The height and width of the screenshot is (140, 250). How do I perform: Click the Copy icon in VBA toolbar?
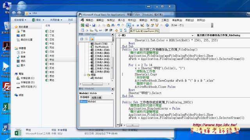(x=104, y=25)
